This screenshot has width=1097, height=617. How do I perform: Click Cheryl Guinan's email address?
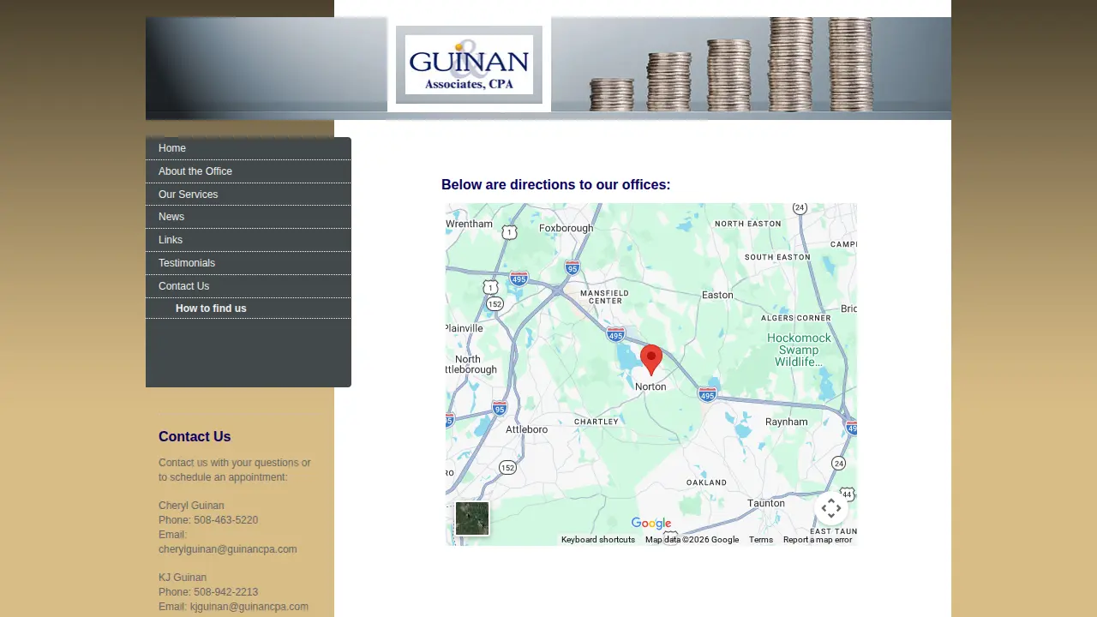228,549
